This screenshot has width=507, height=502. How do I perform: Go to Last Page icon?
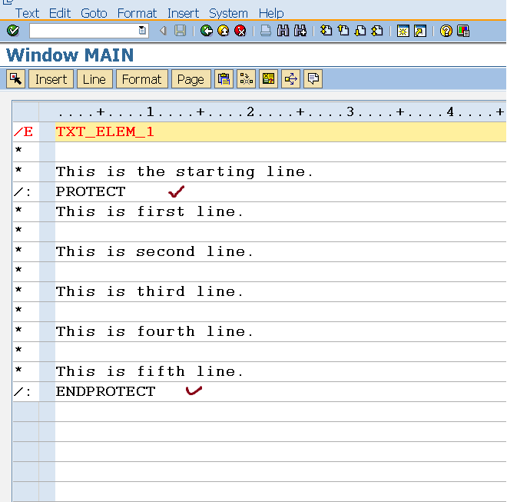click(x=377, y=31)
